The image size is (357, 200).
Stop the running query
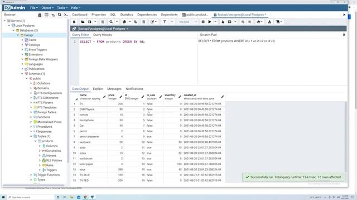click(x=203, y=22)
